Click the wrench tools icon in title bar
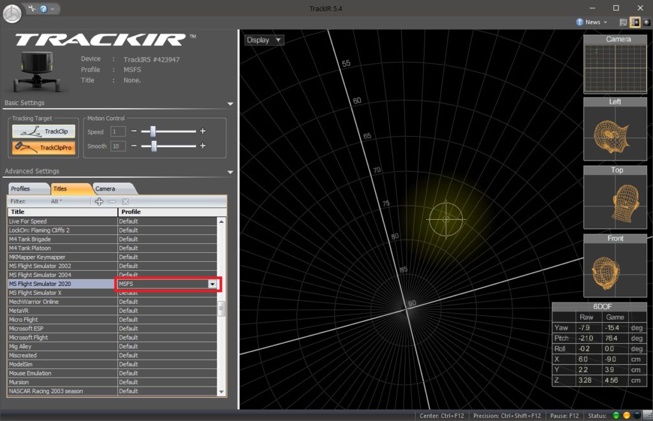This screenshot has width=653, height=421. (32, 8)
